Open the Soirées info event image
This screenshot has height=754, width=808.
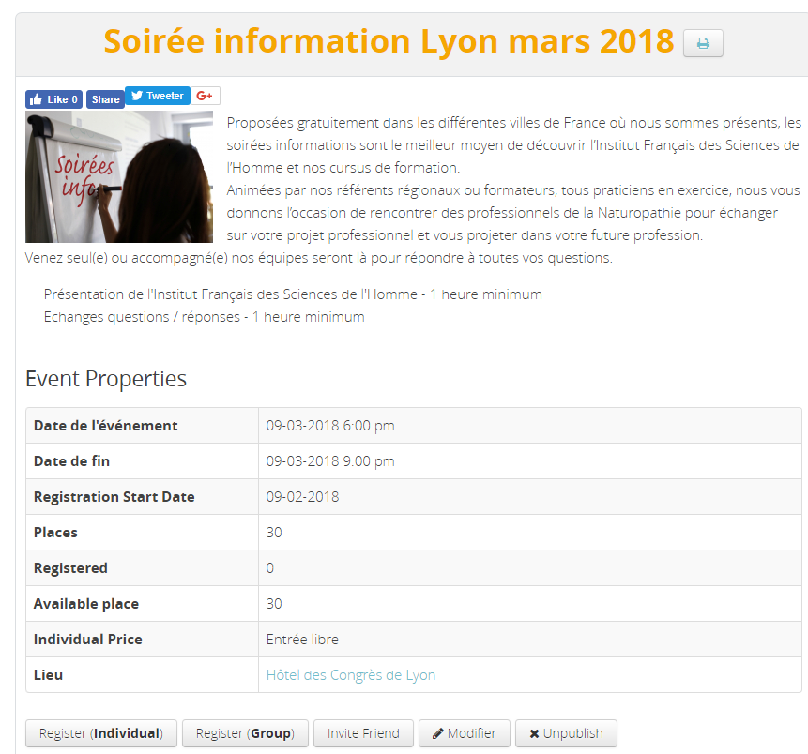pos(119,177)
